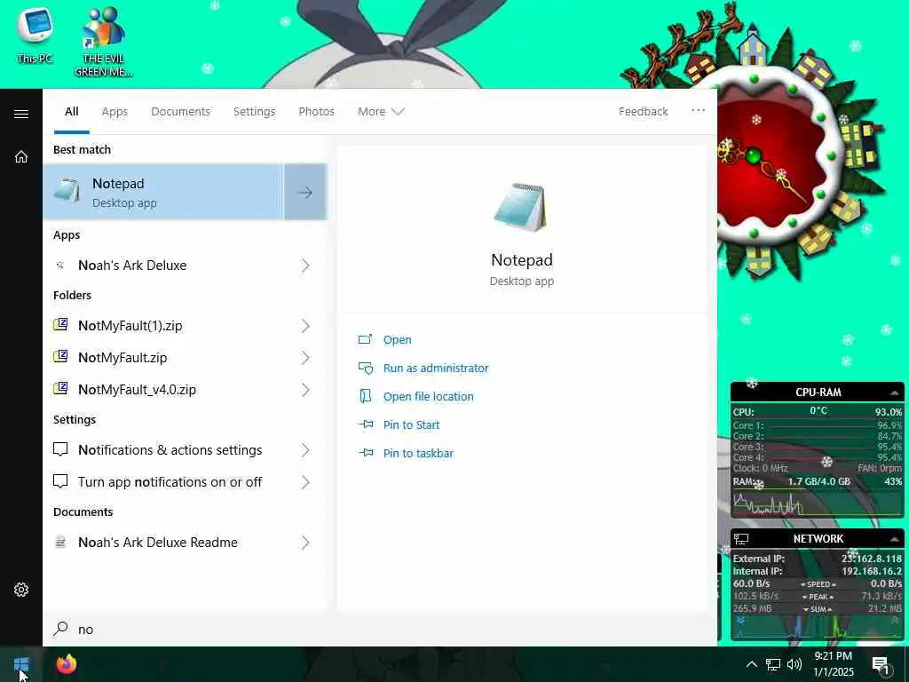Expand the search panel hamburger menu
909x682 pixels.
[x=21, y=114]
